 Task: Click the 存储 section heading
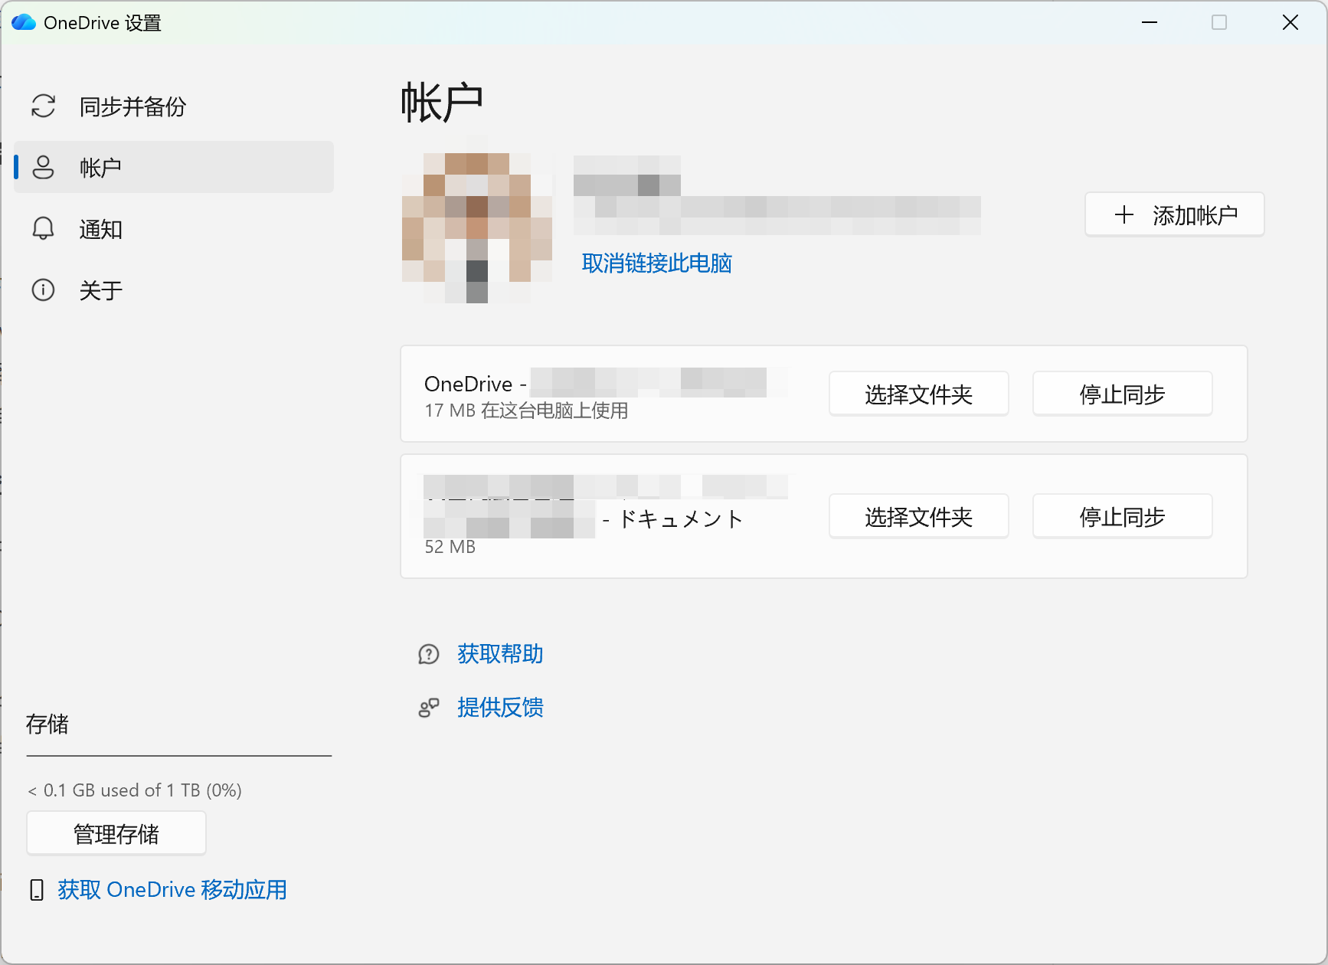(47, 725)
